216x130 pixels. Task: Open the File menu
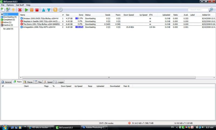pos(3,5)
